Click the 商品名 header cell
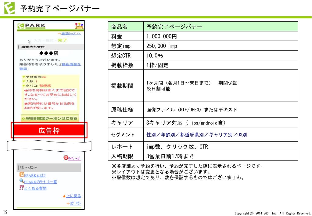Viewport: 312px width, 216px height. tap(126, 27)
